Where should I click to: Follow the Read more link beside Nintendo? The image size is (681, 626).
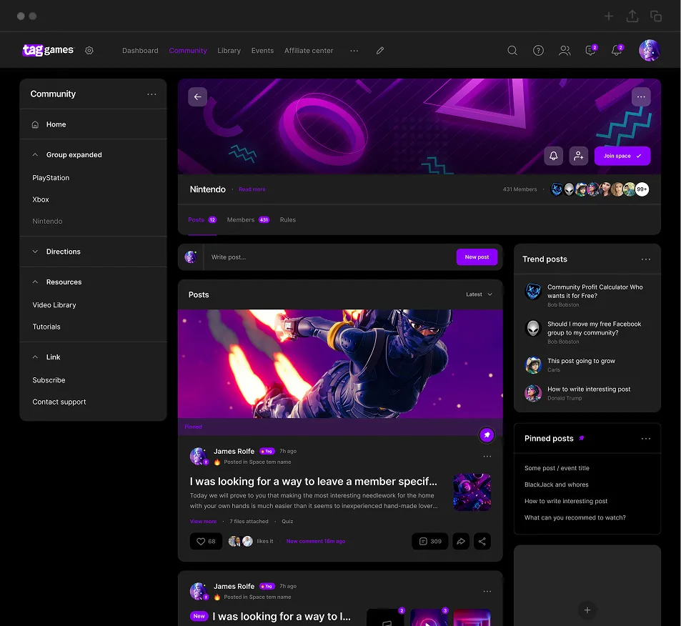pyautogui.click(x=252, y=189)
